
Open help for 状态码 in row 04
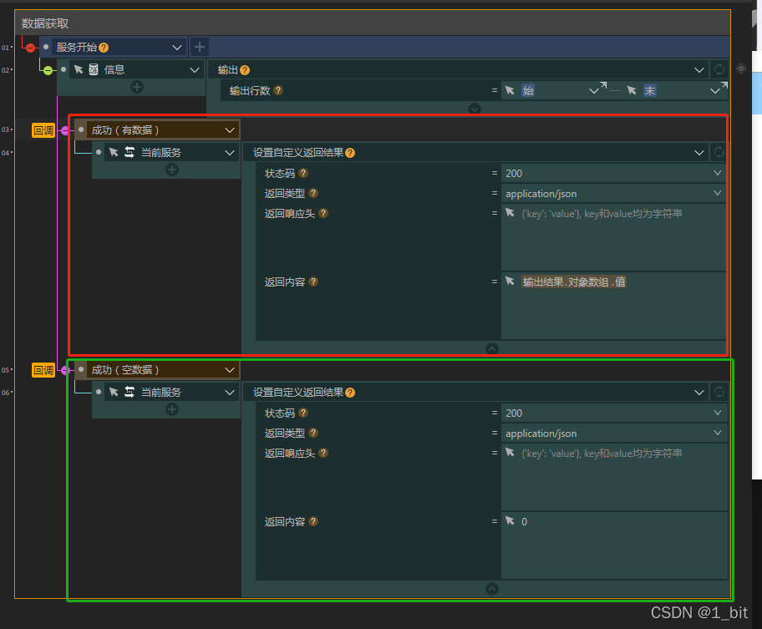coord(303,173)
